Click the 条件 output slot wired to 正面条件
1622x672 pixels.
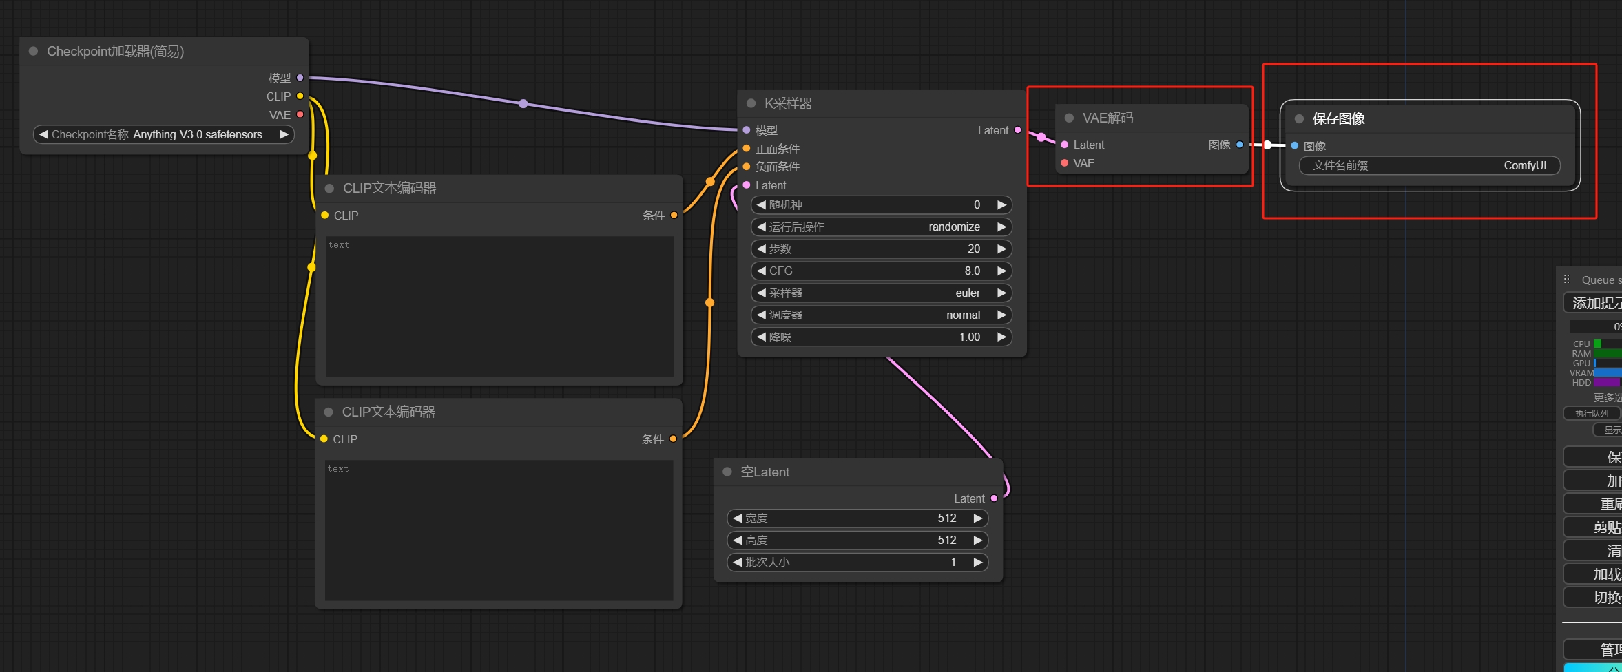point(674,216)
